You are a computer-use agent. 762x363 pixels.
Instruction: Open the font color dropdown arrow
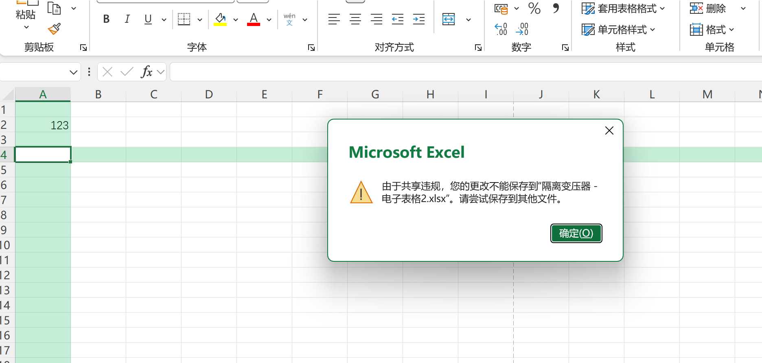click(269, 20)
